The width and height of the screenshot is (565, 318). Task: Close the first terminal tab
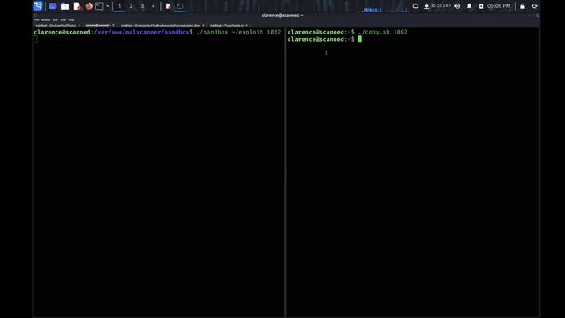[79, 26]
